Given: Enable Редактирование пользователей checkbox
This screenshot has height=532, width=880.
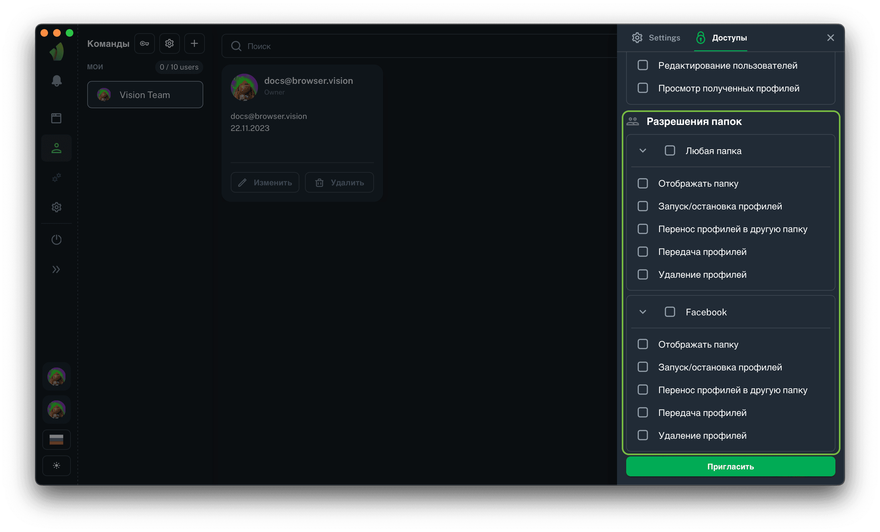Looking at the screenshot, I should click(x=643, y=65).
